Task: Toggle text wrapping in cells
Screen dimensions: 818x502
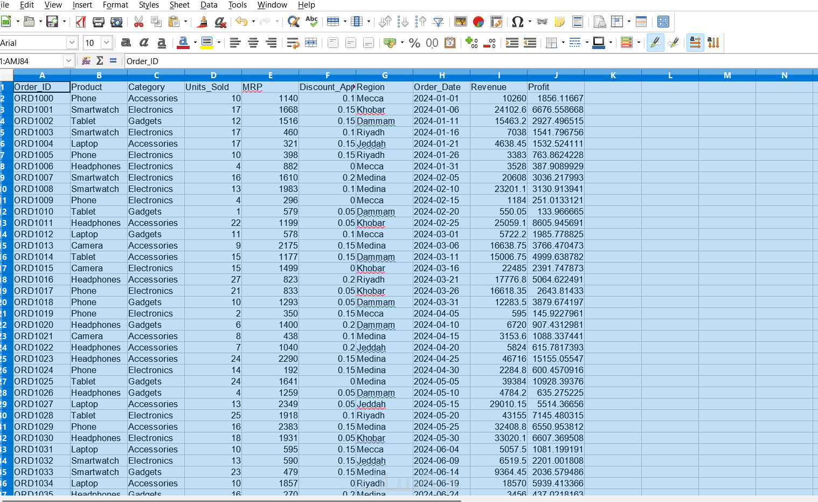Action: click(x=293, y=43)
